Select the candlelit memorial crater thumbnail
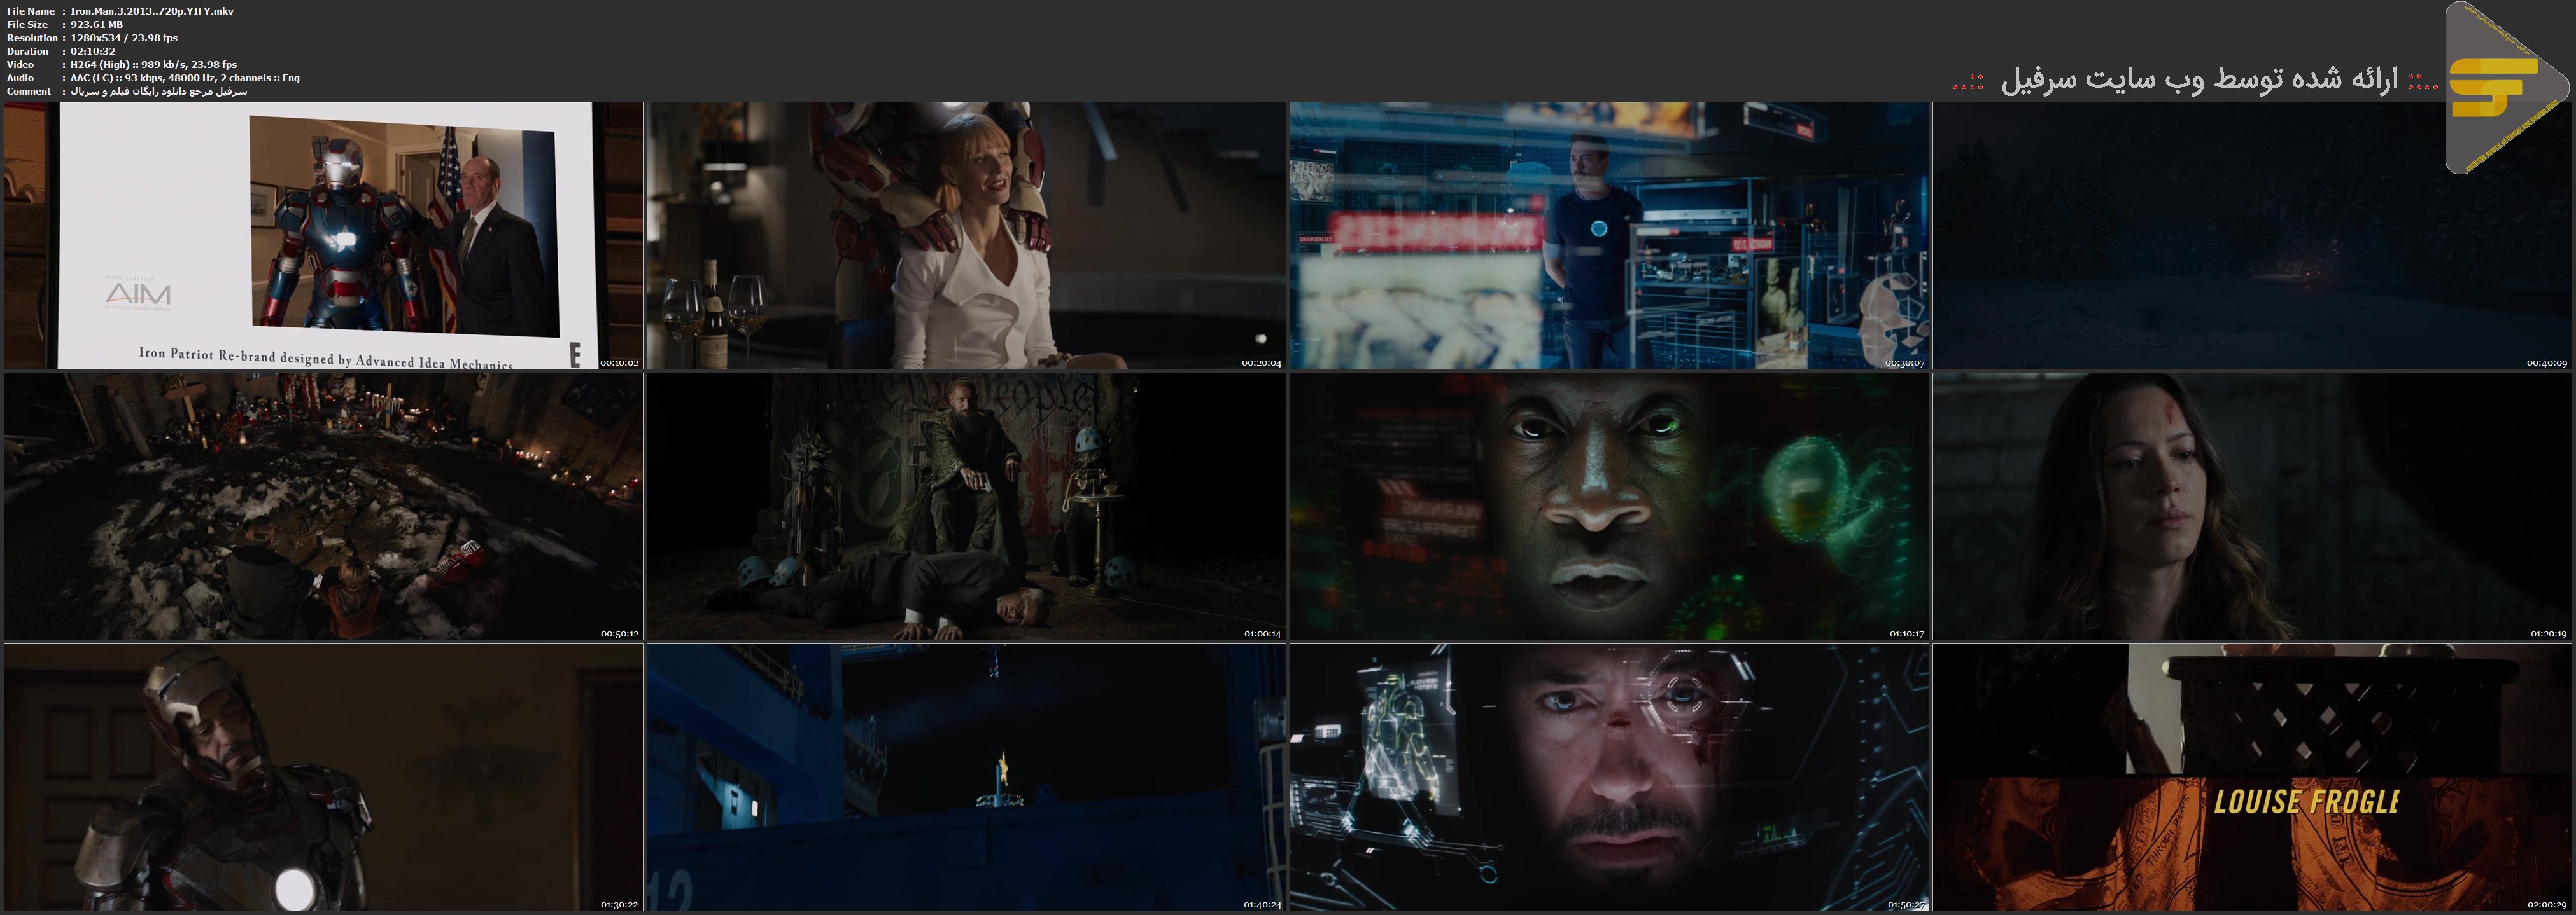2576x915 pixels. click(323, 506)
